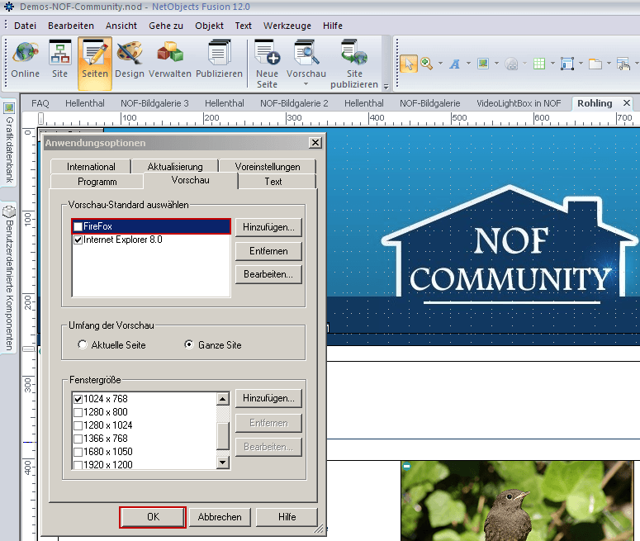The image size is (640, 541).
Task: Expand main toolbar overflow options
Action: (386, 86)
